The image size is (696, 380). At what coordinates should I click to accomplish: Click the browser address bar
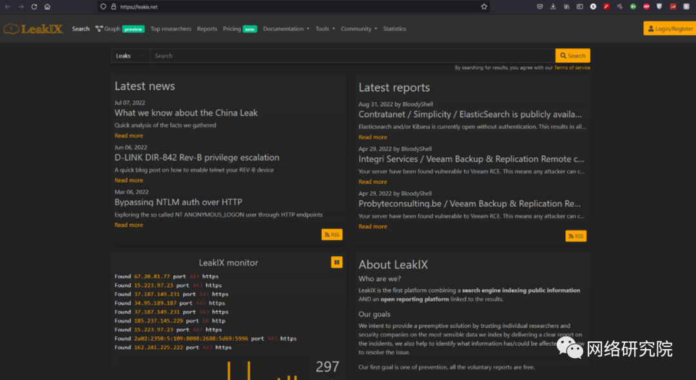pos(293,6)
